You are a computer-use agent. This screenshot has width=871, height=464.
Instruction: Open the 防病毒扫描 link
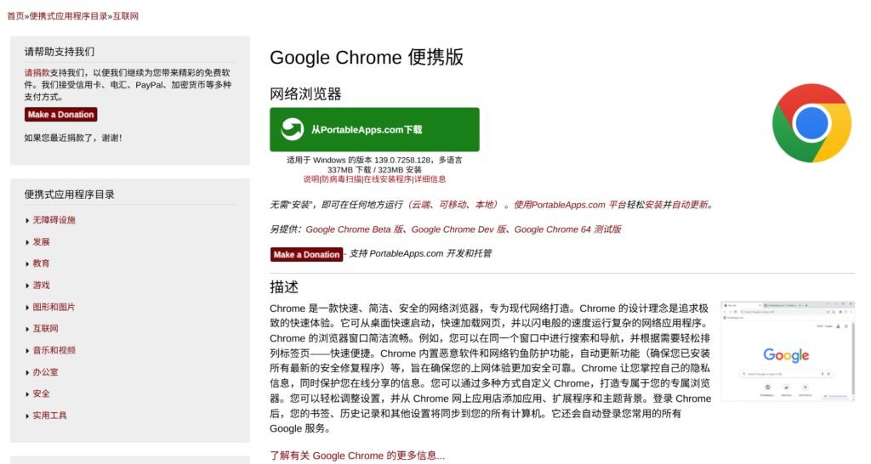click(342, 178)
